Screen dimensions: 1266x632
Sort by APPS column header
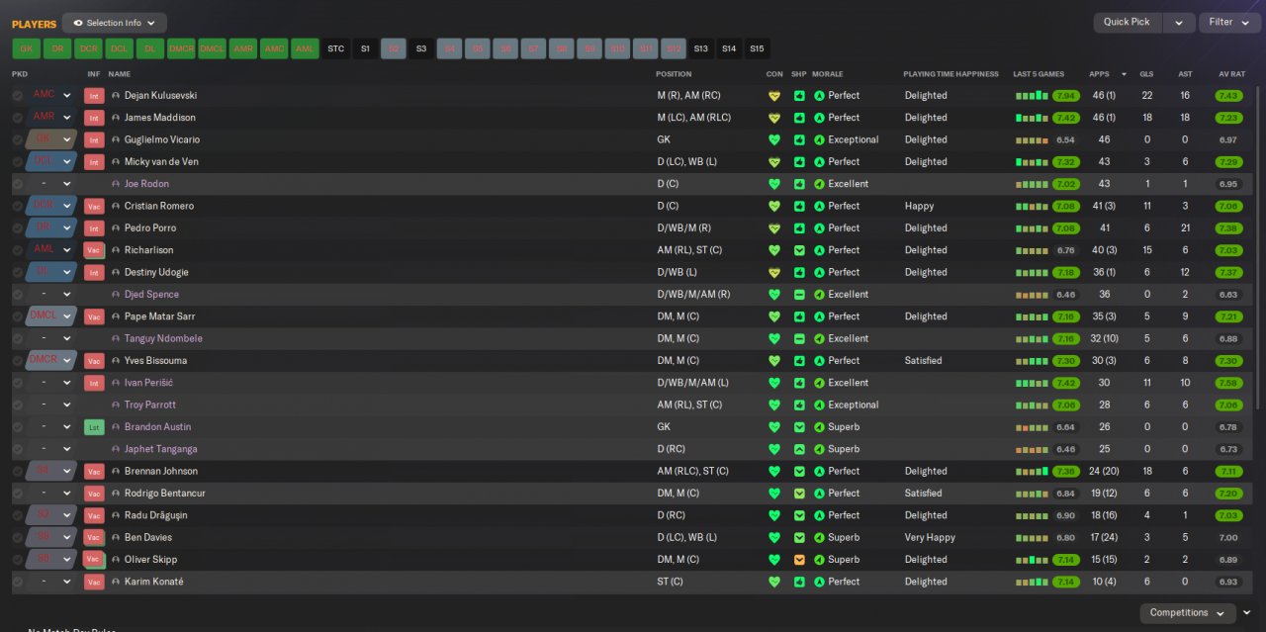1099,74
